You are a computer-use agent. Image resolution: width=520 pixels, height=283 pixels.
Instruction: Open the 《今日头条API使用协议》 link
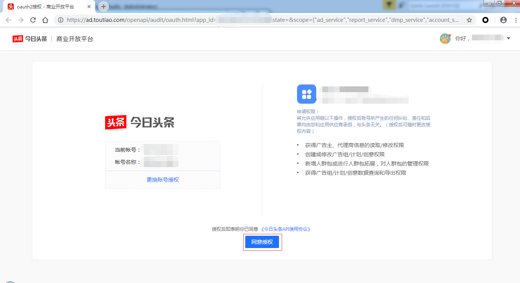coord(285,229)
